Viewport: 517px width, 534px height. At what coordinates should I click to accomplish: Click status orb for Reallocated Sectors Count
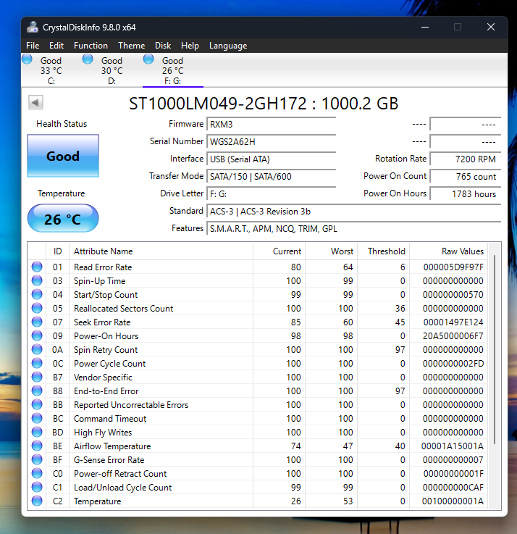point(37,308)
